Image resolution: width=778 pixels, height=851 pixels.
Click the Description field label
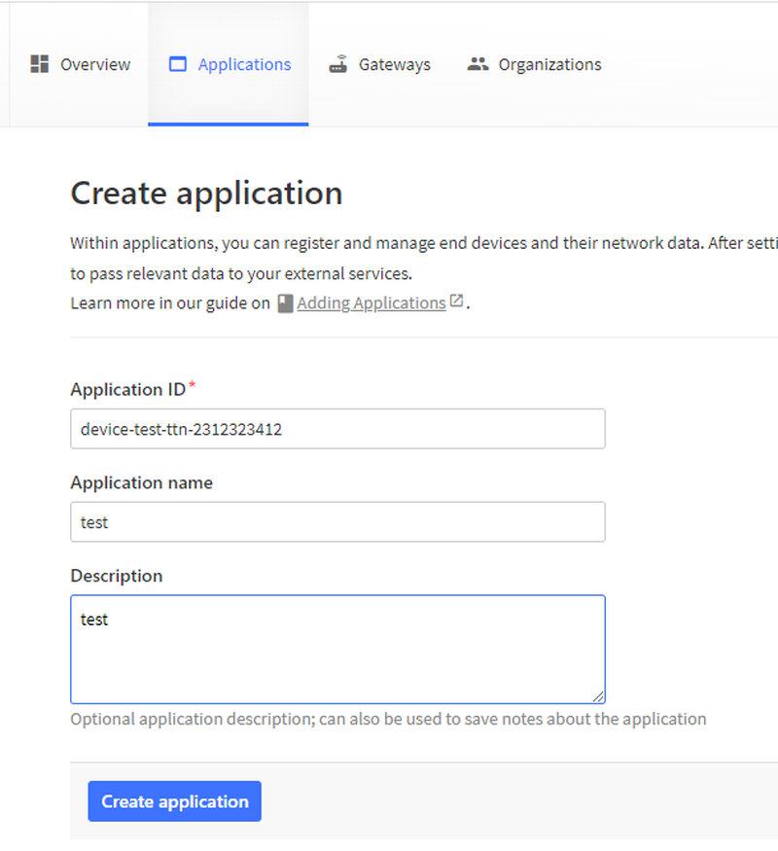(116, 576)
